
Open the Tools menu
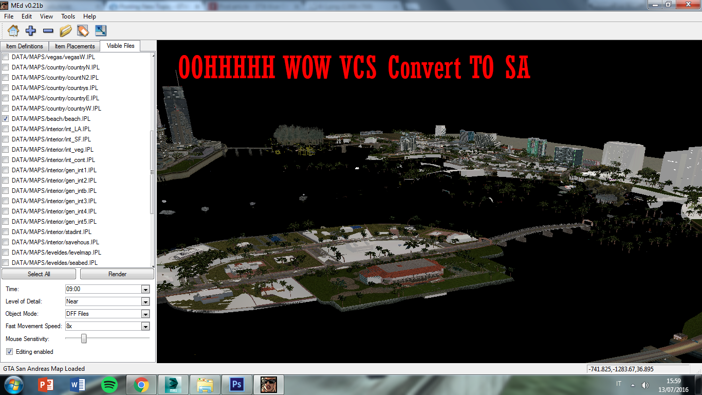(x=68, y=16)
